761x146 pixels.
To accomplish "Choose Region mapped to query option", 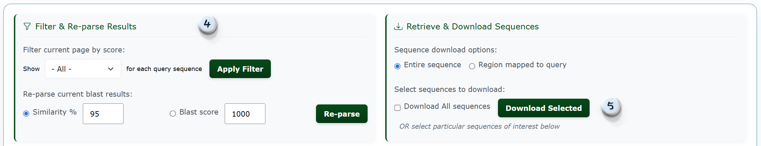I will pos(472,66).
